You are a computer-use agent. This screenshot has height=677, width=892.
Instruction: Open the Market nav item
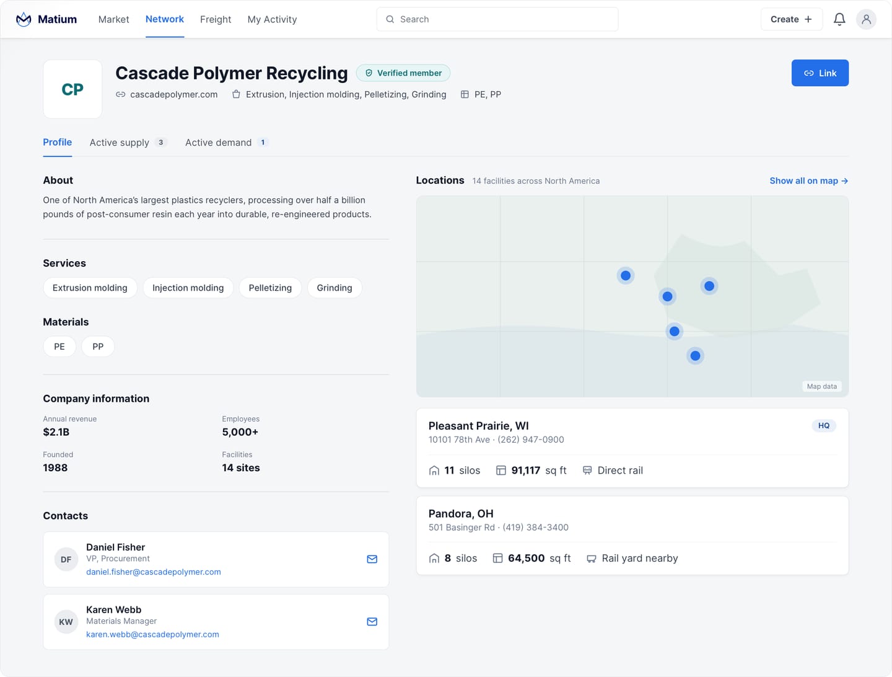pyautogui.click(x=114, y=19)
